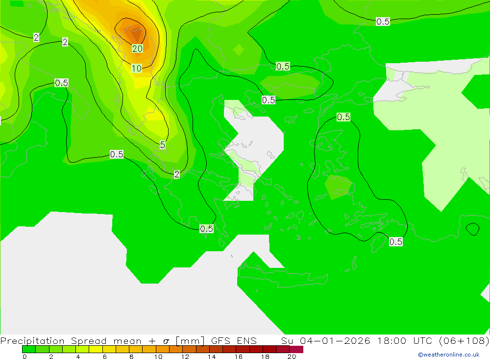The height and width of the screenshot is (359, 490).
Task: Select the yellow legend swatch above tick 6
Action: coord(109,349)
